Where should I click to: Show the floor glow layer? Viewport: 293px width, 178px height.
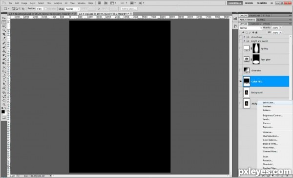click(x=240, y=60)
